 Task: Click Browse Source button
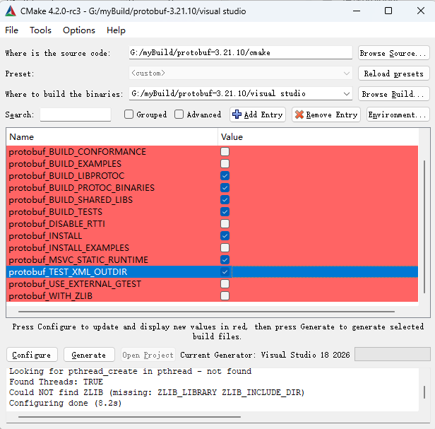pos(393,53)
